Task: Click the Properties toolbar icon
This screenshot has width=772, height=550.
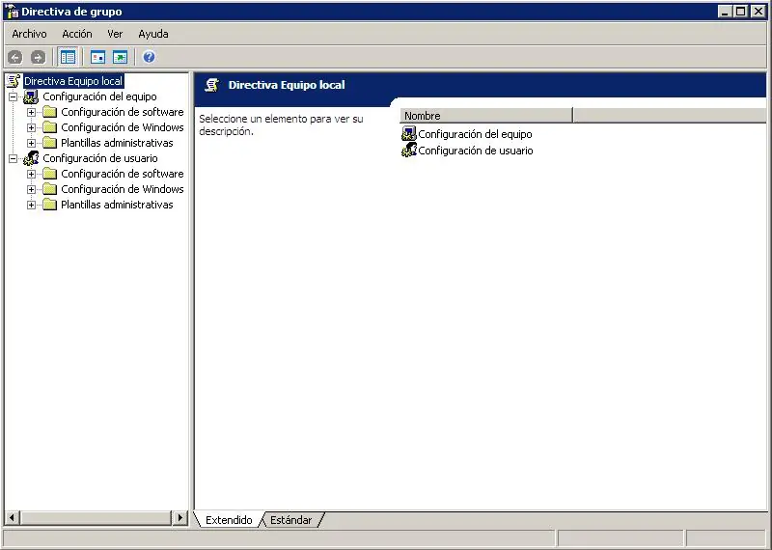Action: pyautogui.click(x=97, y=58)
